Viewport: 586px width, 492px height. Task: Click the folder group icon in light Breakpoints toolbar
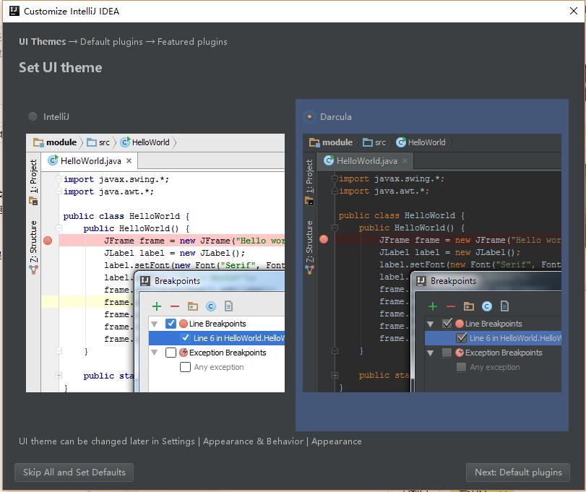(192, 306)
